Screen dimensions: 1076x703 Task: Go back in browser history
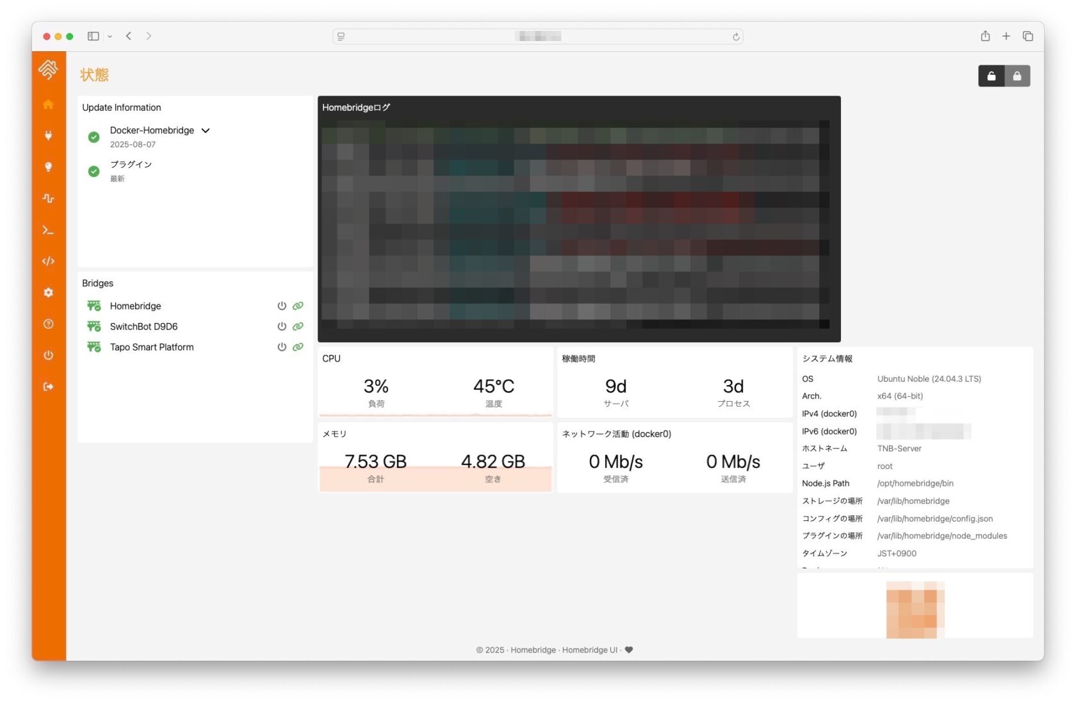tap(129, 37)
